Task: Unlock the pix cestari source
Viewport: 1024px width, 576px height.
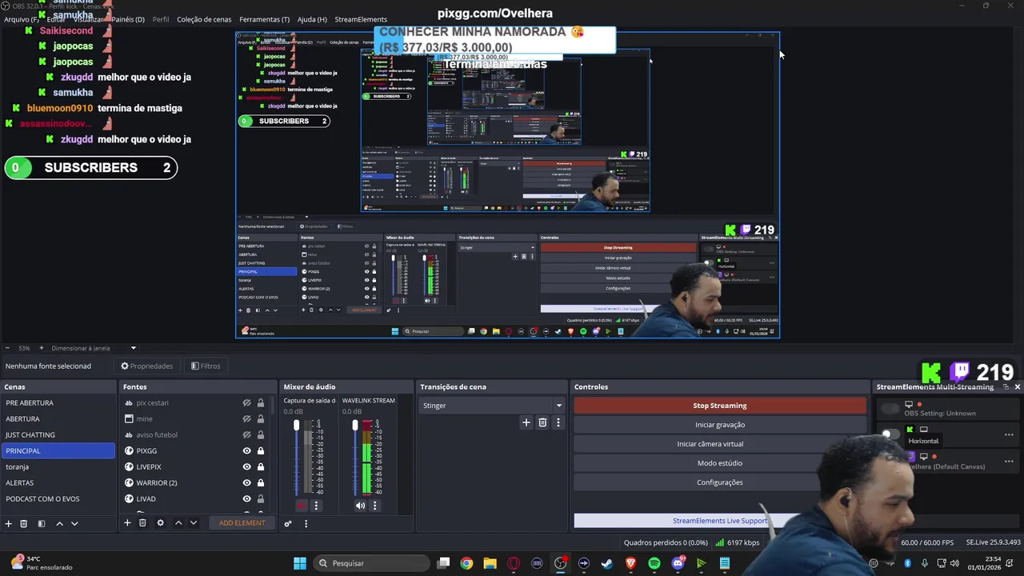Action: coord(260,402)
